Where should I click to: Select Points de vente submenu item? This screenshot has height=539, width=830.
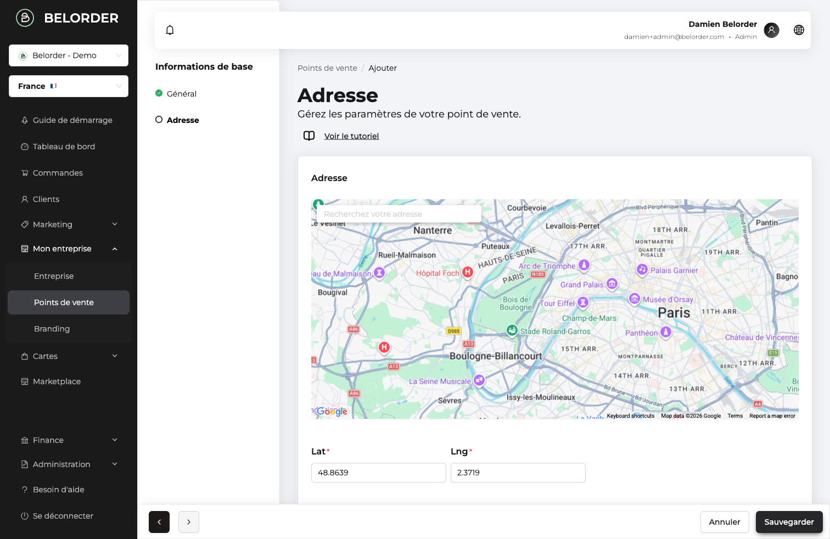tap(69, 302)
